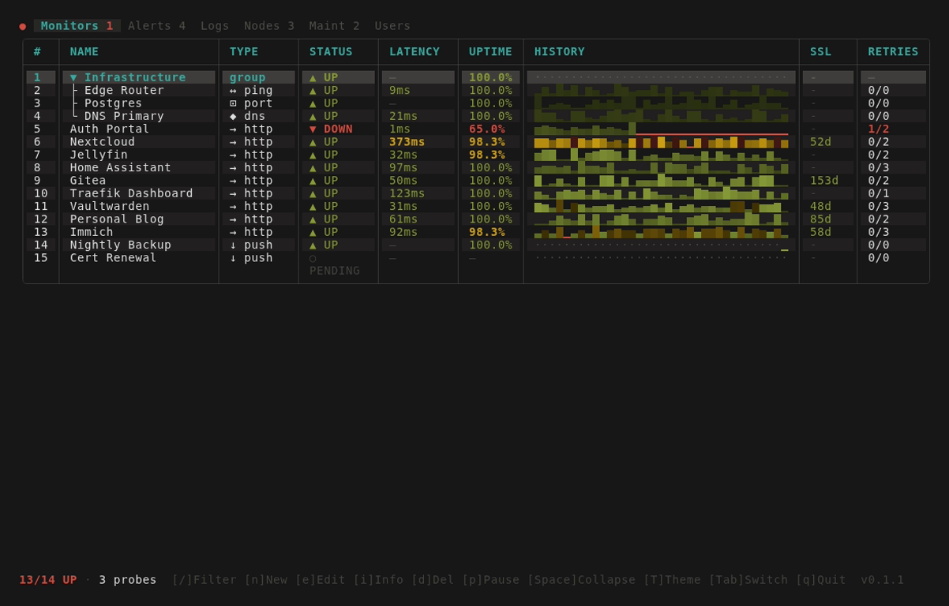Click the 65.0% uptime for Auth Portal
This screenshot has height=606, width=949.
[x=487, y=129]
